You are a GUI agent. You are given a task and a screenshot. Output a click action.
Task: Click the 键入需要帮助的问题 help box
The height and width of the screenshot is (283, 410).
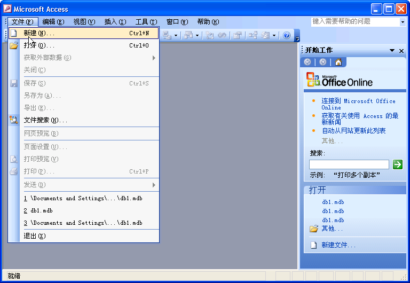356,22
